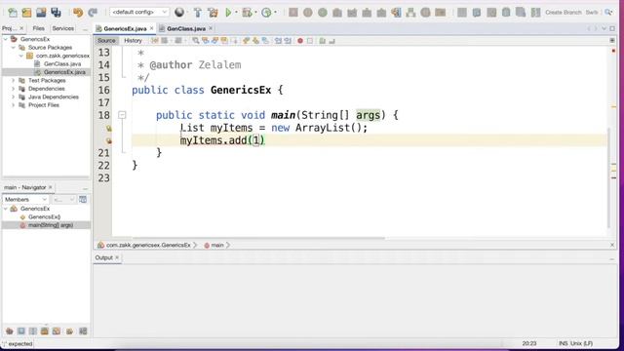Click com.zakk.genericsex.GenericsEx breadcrumb
Image resolution: width=624 pixels, height=351 pixels.
pos(148,245)
